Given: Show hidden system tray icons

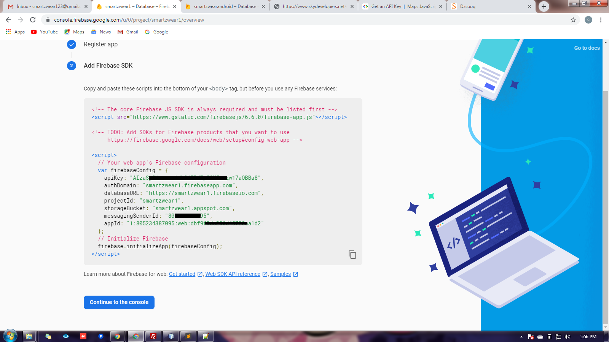Looking at the screenshot, I should click(x=521, y=337).
